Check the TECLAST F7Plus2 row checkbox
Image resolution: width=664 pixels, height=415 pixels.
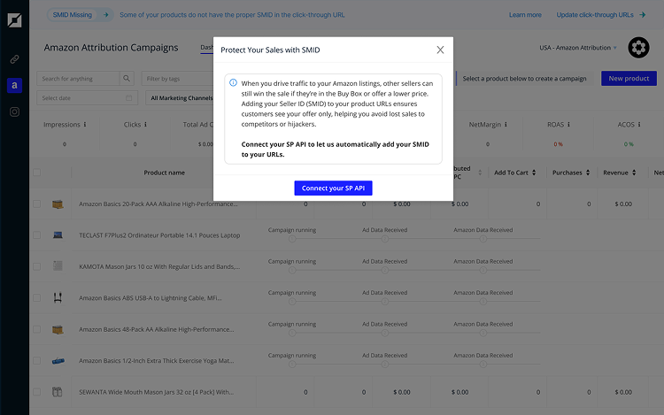(37, 235)
